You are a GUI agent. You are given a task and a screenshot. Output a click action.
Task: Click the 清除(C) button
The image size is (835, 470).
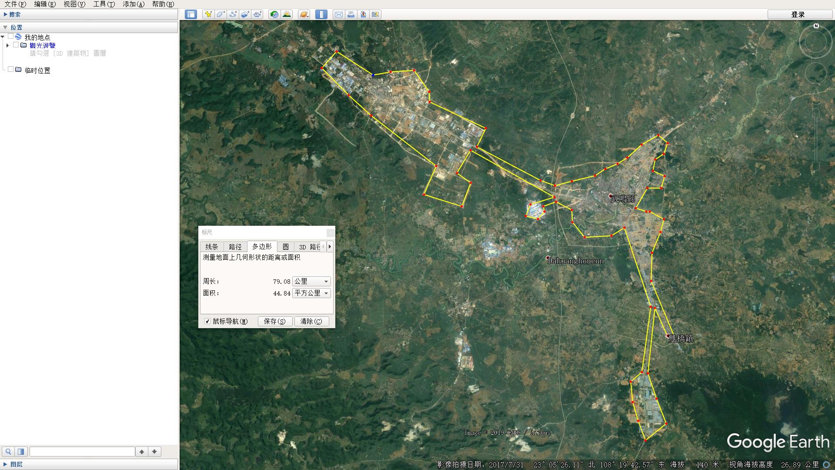coord(311,321)
